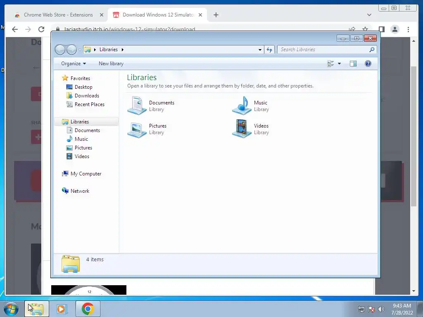Open Chrome three-dot menu
This screenshot has width=423, height=317.
(x=408, y=29)
